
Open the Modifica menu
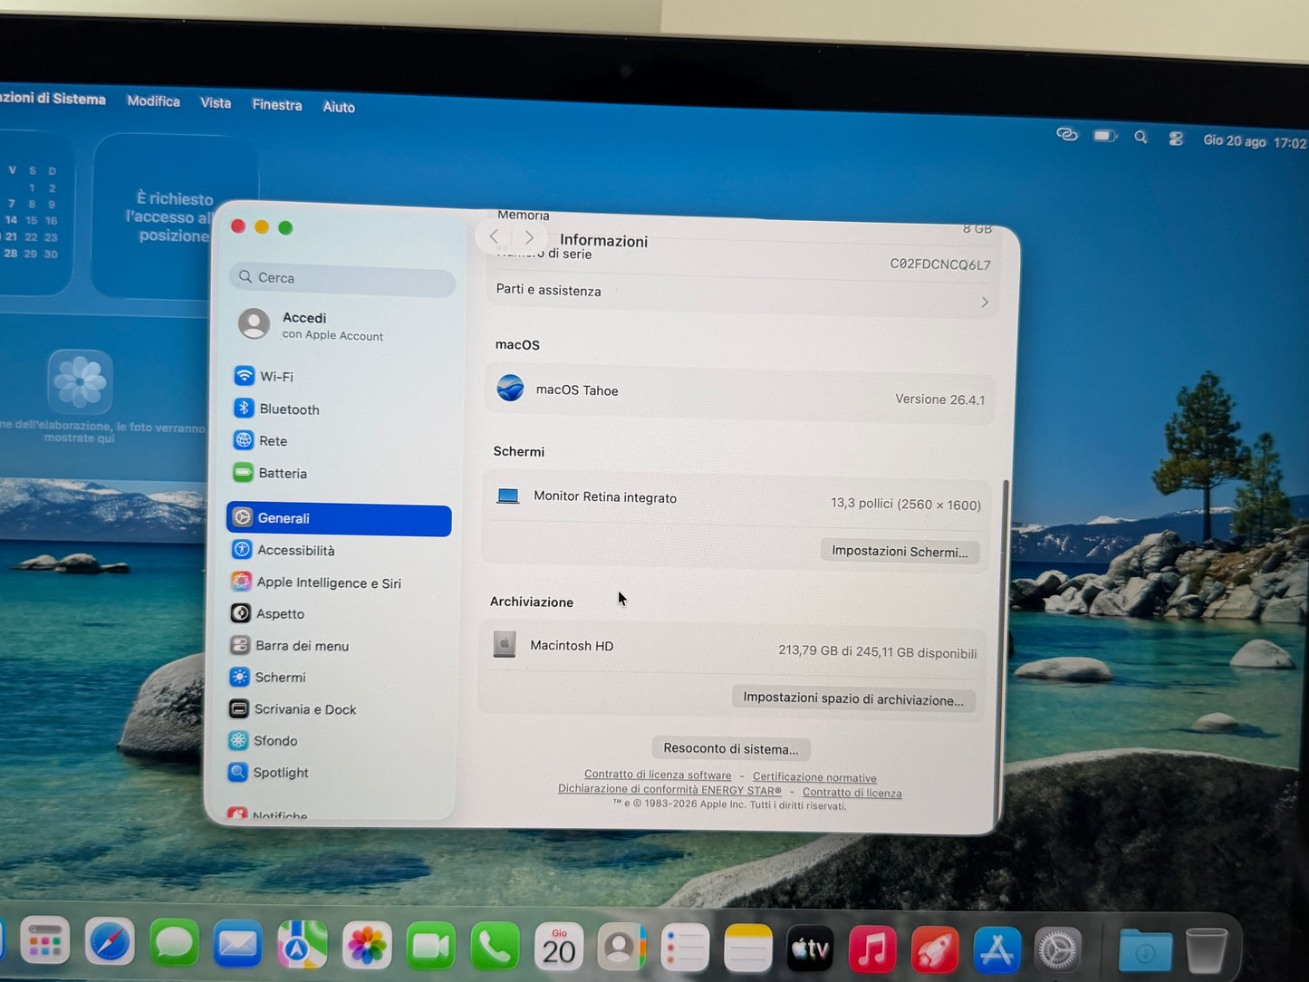pos(153,101)
